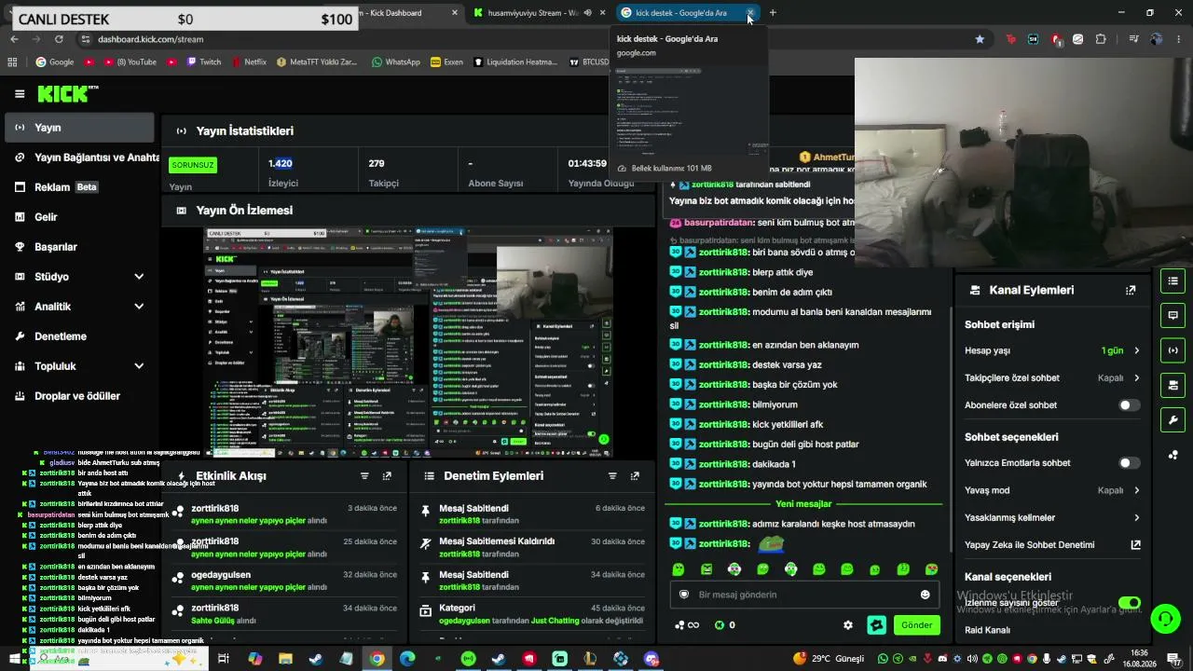1193x671 pixels.
Task: Open the green headset support bubble
Action: [1165, 618]
